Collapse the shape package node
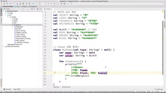Image resolution: width=166 pixels, height=93 pixels. 8,17
